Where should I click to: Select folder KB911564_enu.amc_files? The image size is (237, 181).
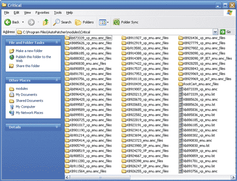click(86, 172)
